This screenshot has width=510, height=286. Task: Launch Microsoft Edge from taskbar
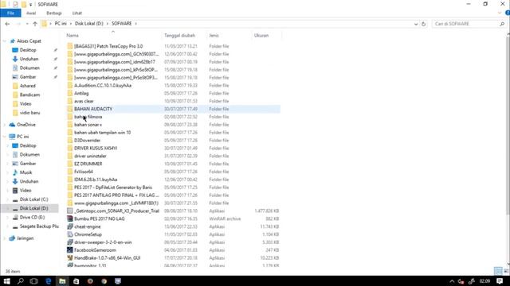(48, 281)
